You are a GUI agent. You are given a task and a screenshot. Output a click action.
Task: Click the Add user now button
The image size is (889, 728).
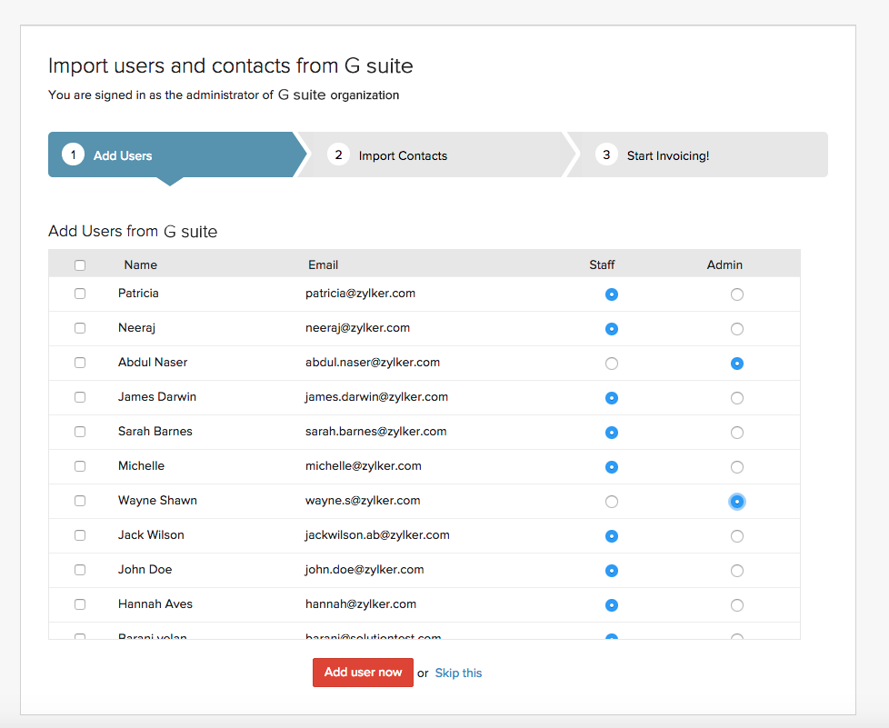point(363,673)
